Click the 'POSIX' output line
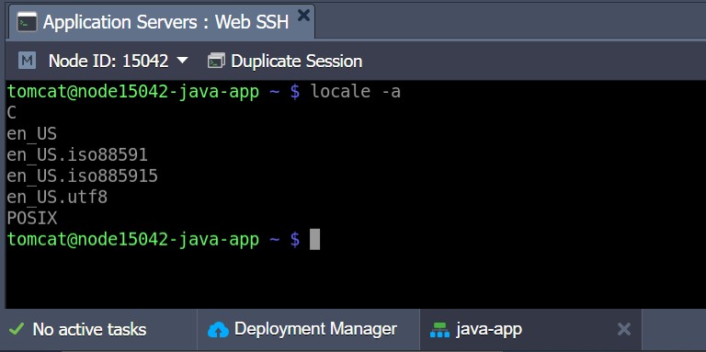 (x=32, y=219)
